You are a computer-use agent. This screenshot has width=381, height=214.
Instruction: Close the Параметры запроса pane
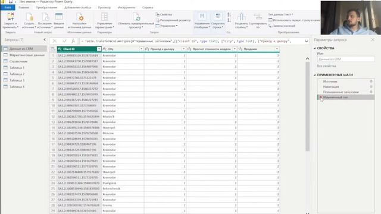click(373, 40)
